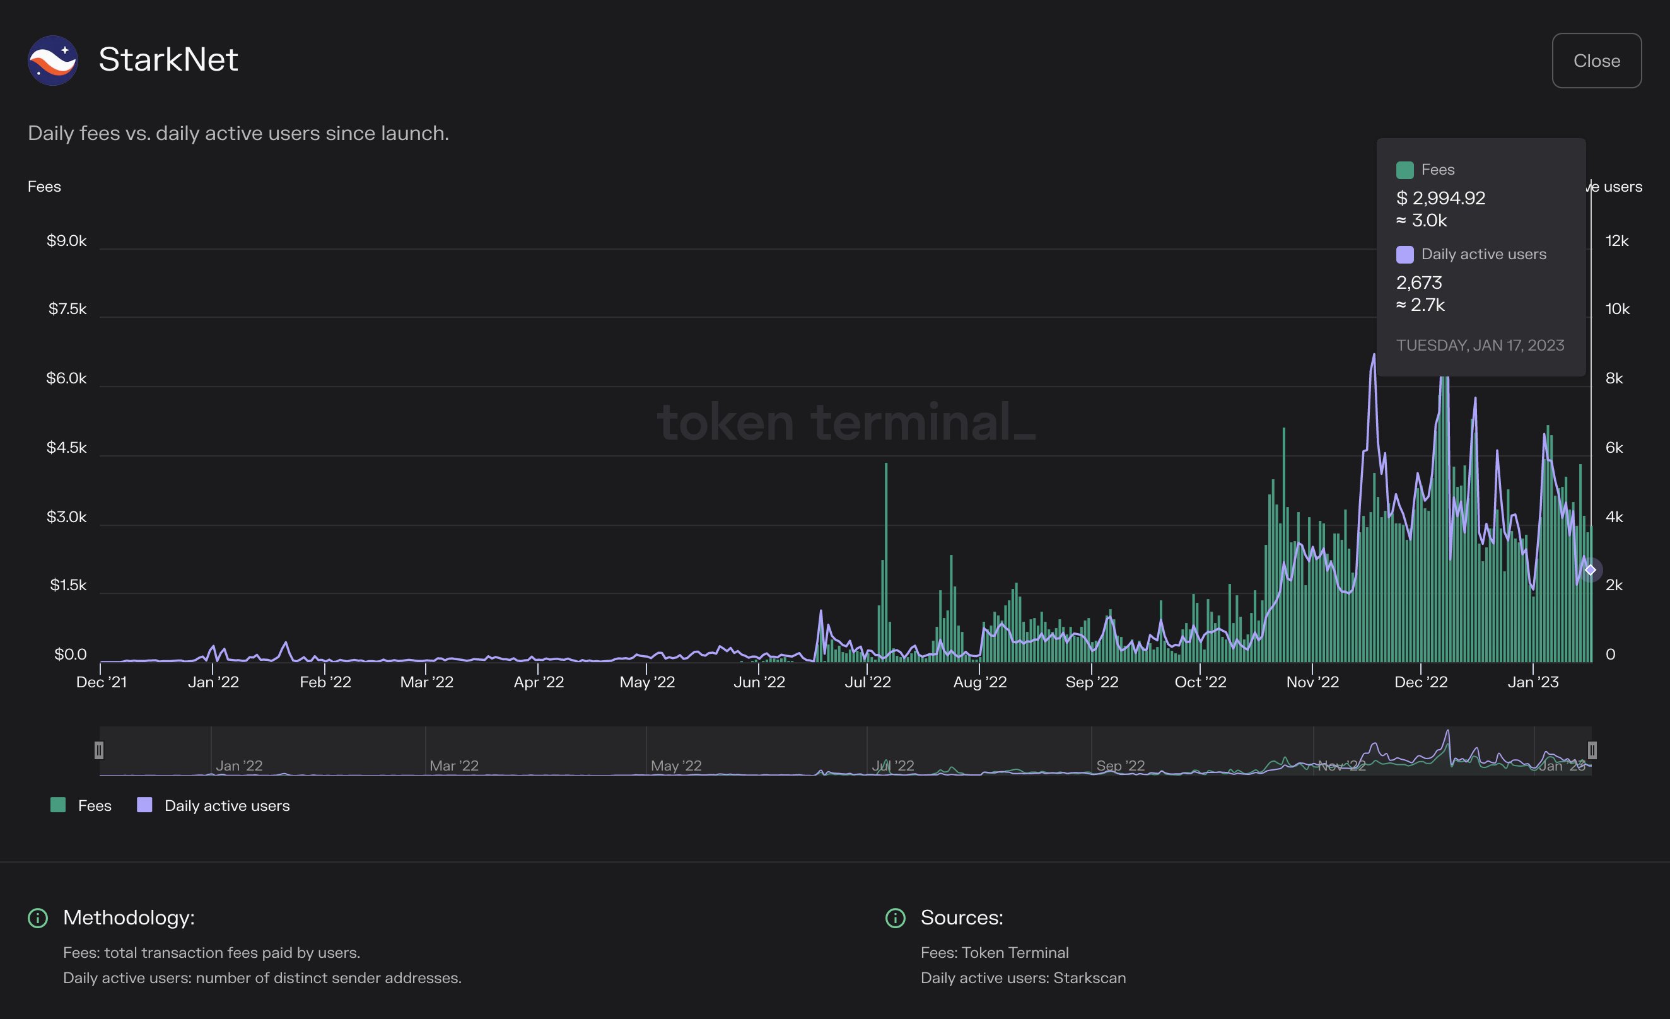Toggle the Daily active users legend item

pos(214,805)
